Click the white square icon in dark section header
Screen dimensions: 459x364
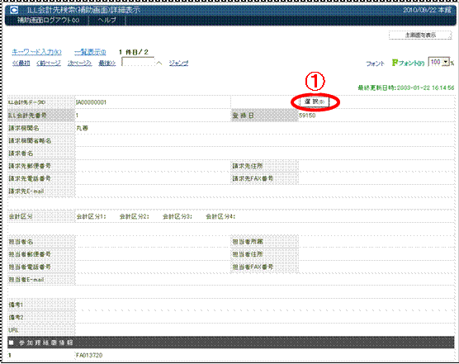(12, 343)
